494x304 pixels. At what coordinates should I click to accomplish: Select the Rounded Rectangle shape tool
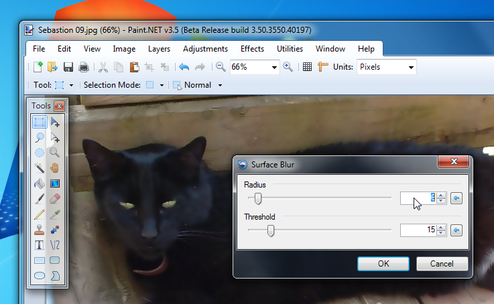[55, 260]
